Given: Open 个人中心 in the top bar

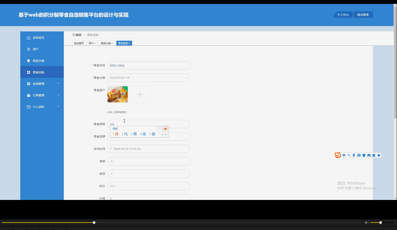Looking at the screenshot, I should [x=343, y=15].
